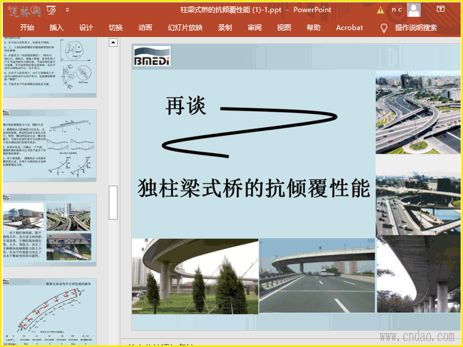Click the yellow warning triangle icon
The width and height of the screenshot is (463, 347).
tap(380, 10)
